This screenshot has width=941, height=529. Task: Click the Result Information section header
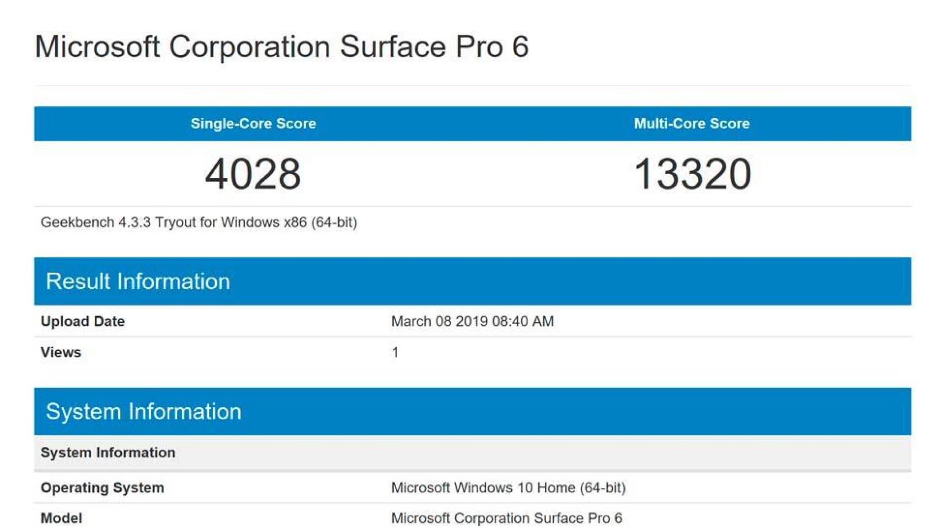click(139, 281)
